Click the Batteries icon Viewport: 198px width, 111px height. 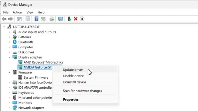click(15, 37)
